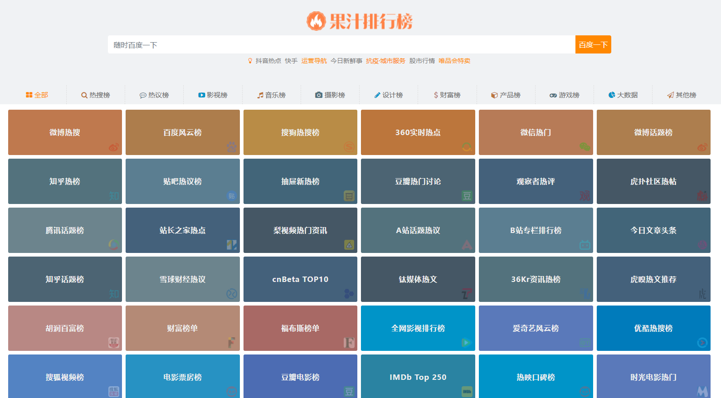Open the 电影票房榜 card
Viewport: 721px width, 398px height.
point(183,376)
